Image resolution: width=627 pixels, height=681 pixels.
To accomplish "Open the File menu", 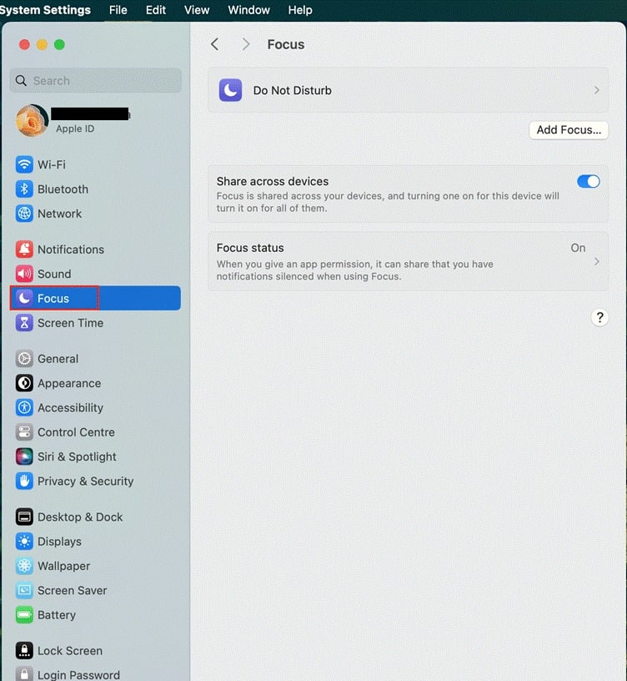I will point(118,10).
